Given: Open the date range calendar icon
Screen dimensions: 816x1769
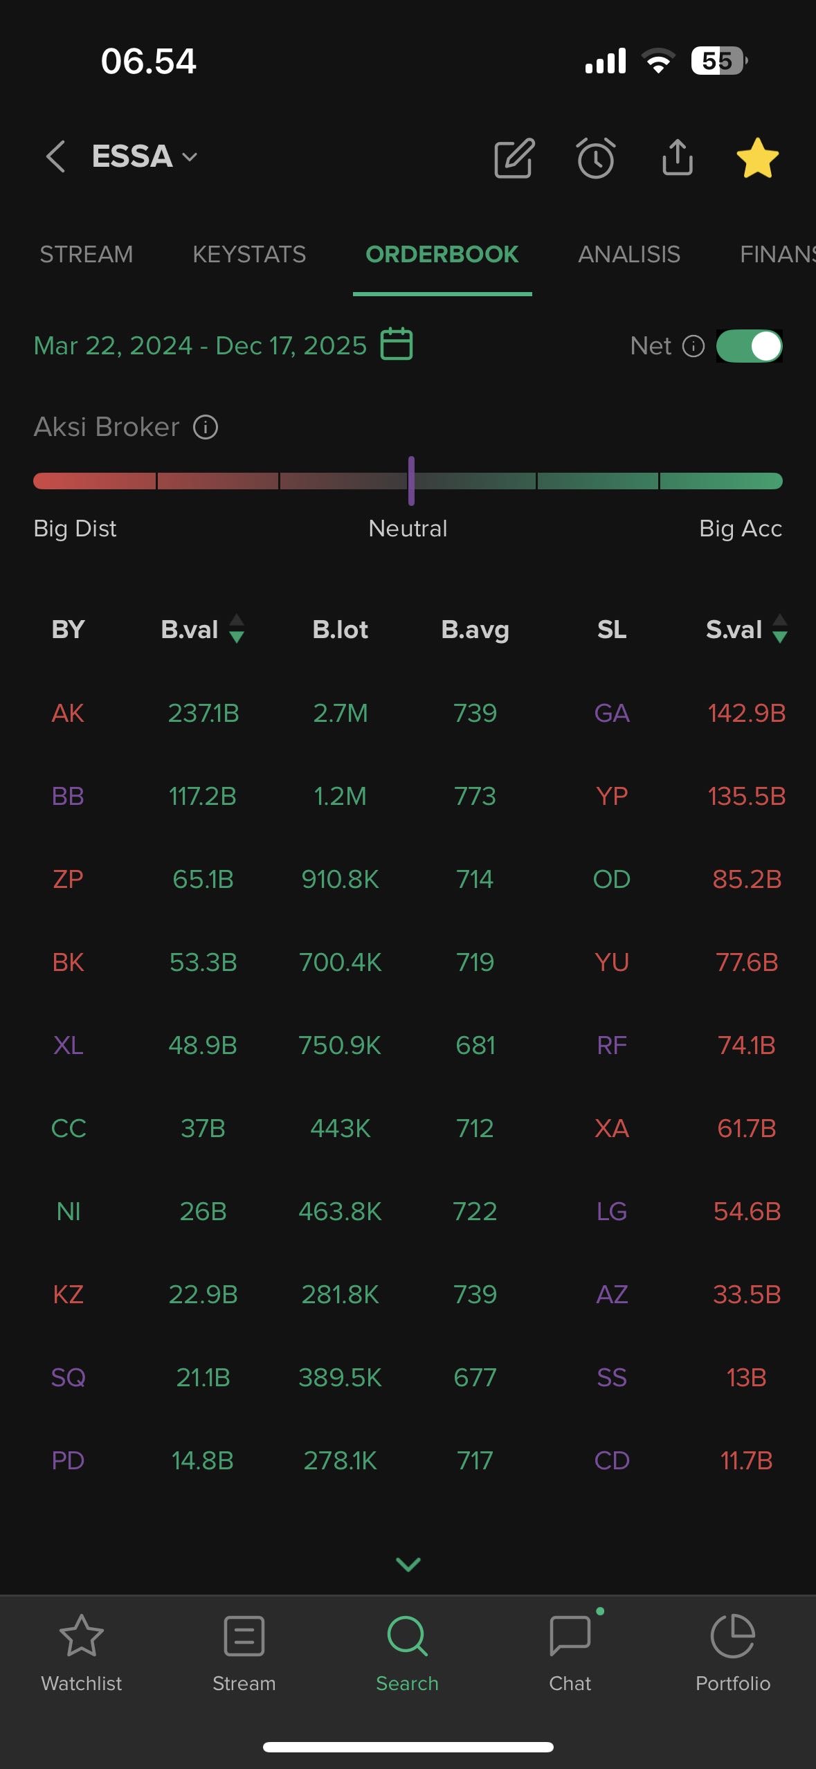Looking at the screenshot, I should pyautogui.click(x=397, y=344).
